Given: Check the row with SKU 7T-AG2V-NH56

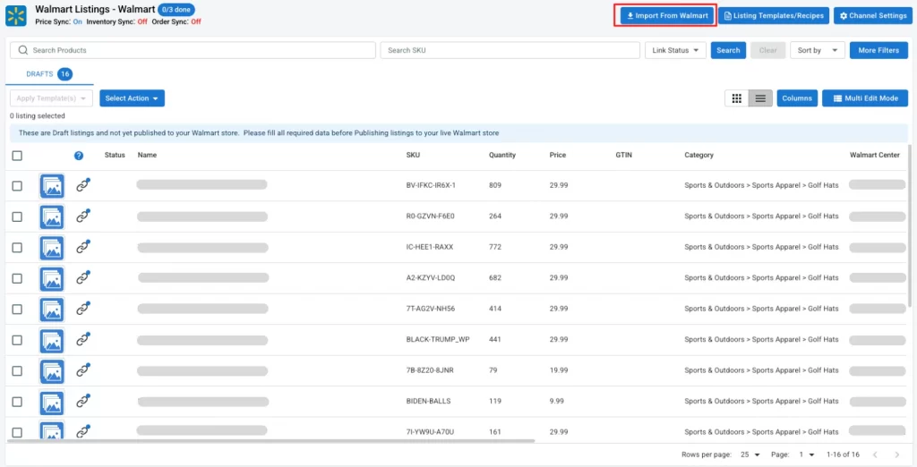Looking at the screenshot, I should tap(17, 310).
